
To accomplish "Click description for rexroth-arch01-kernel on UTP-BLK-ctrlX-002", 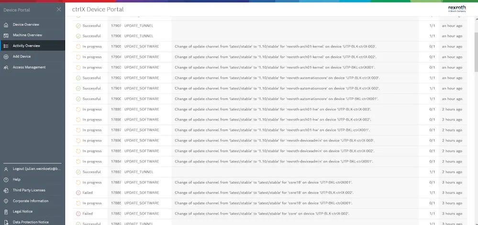I will (275, 57).
